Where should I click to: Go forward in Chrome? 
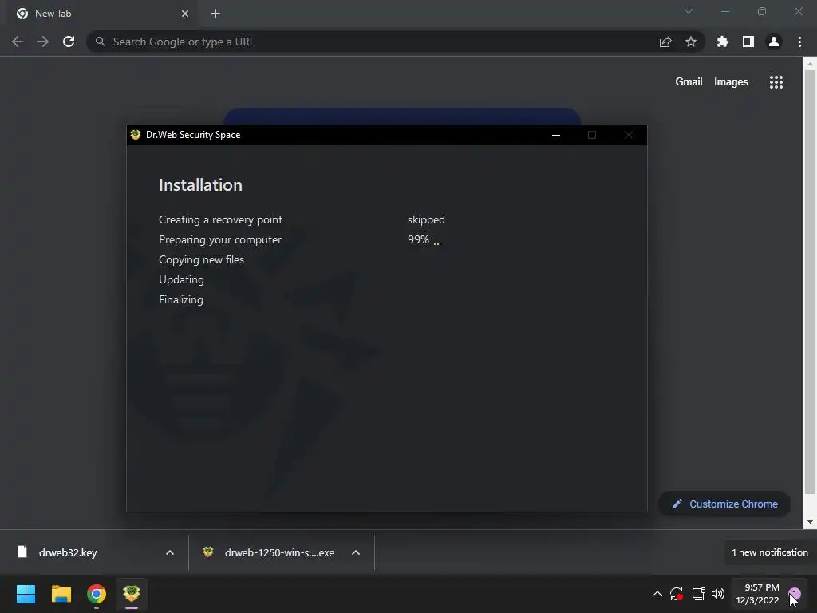pos(43,42)
